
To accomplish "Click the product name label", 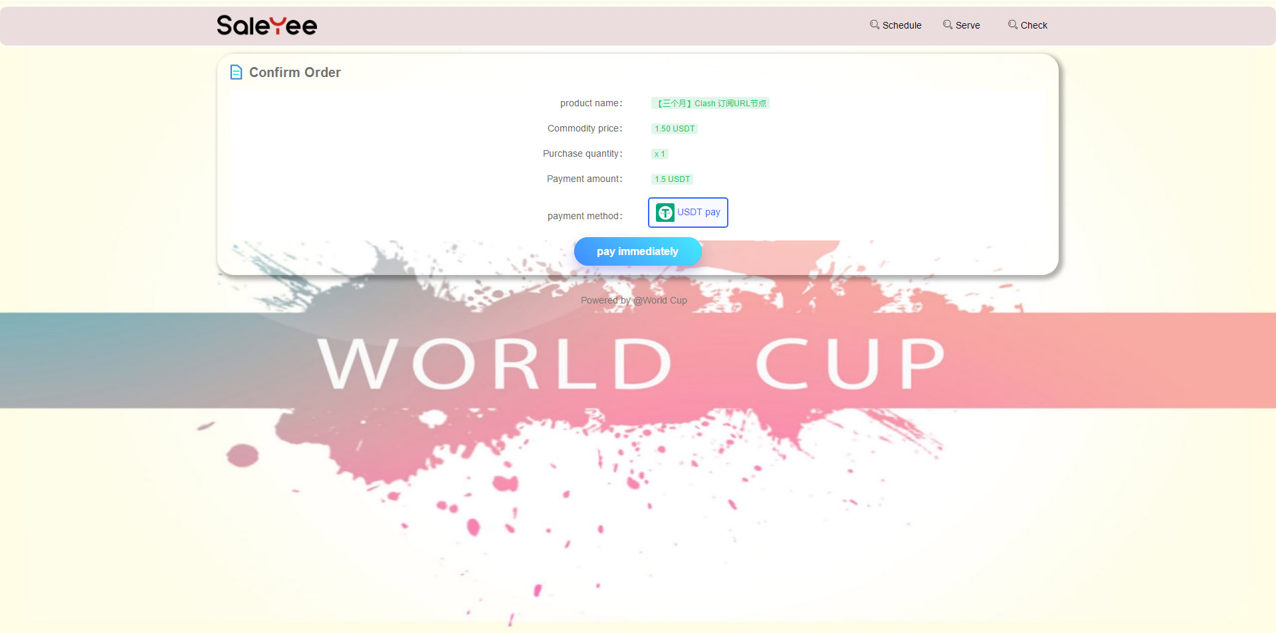I will pos(591,103).
